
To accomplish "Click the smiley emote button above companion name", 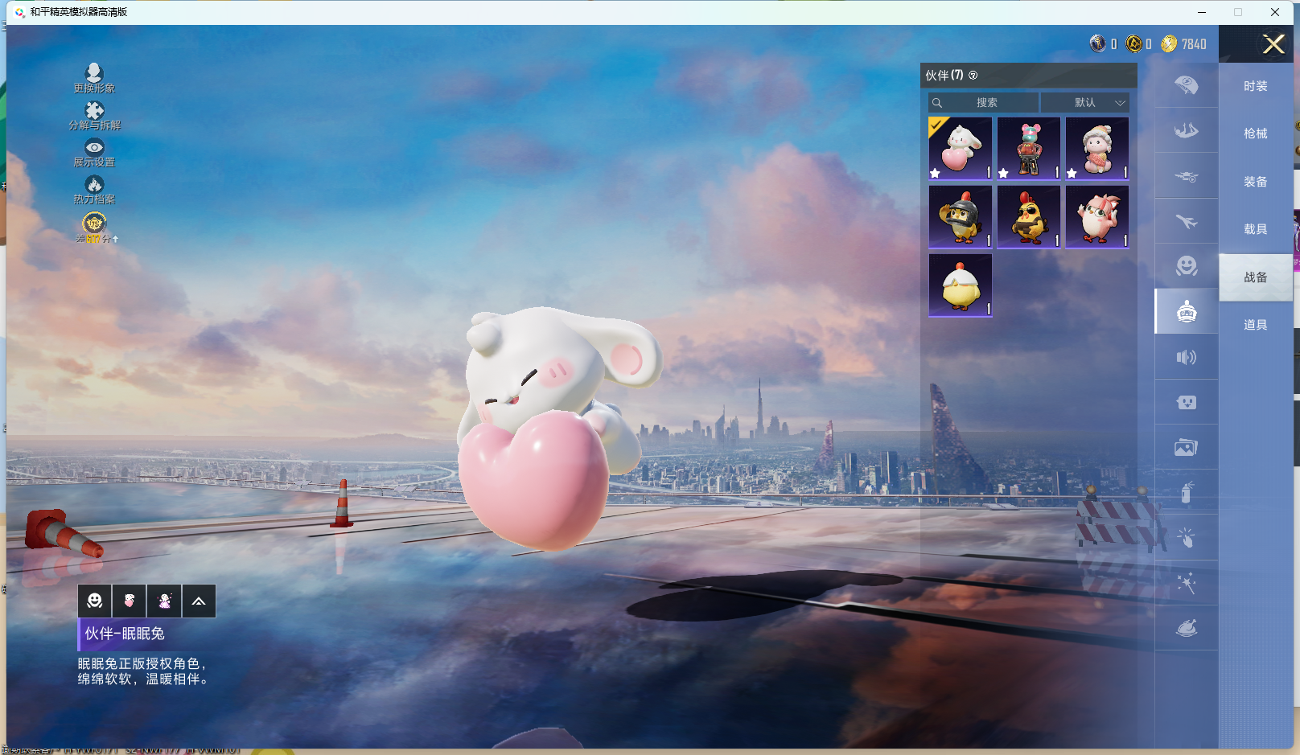I will (95, 601).
